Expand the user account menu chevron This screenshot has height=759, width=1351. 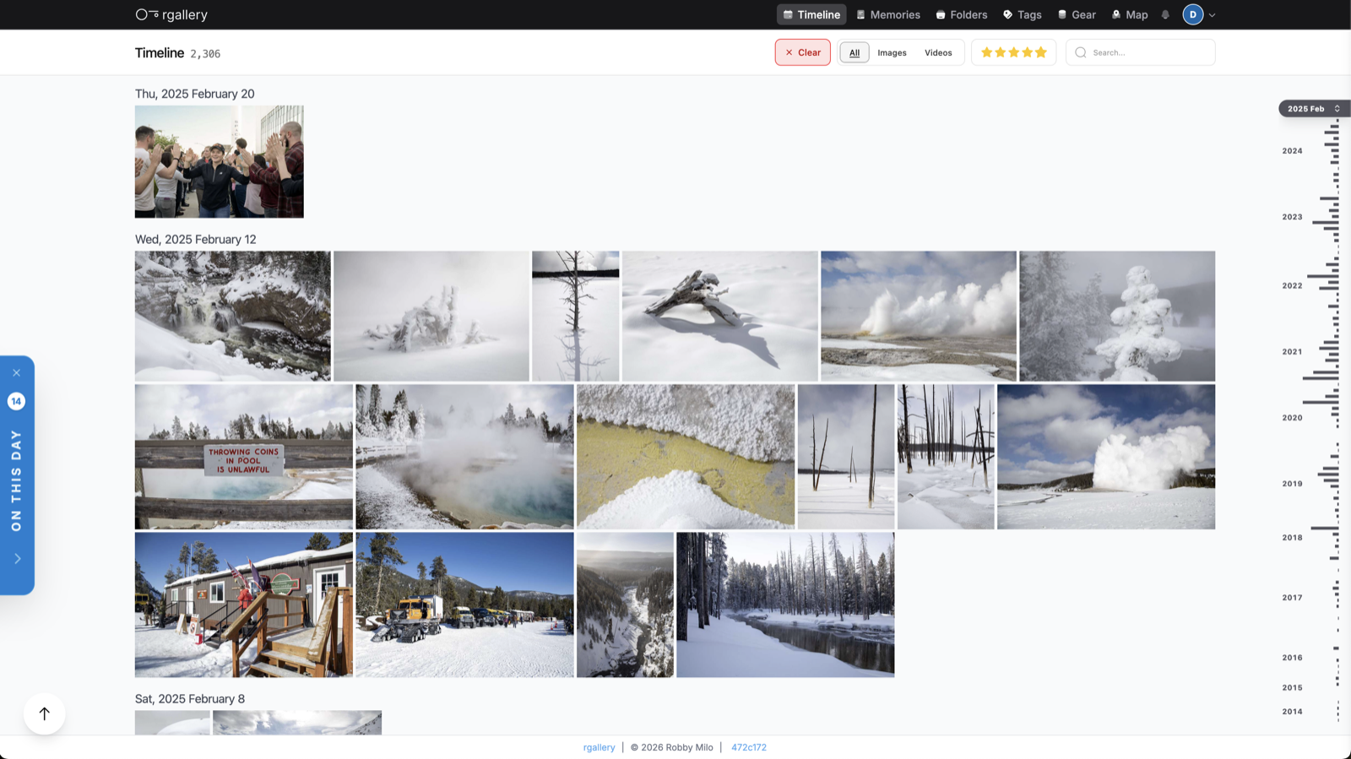pos(1213,15)
